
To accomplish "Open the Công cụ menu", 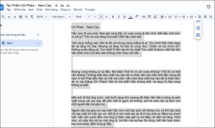I will click(65, 10).
